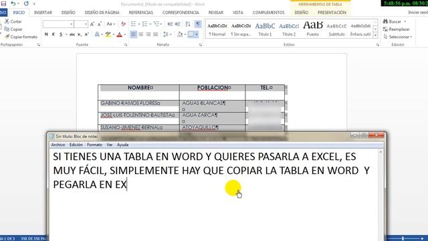Increase paragraph indent
The height and width of the screenshot is (241, 428).
[x=177, y=24]
